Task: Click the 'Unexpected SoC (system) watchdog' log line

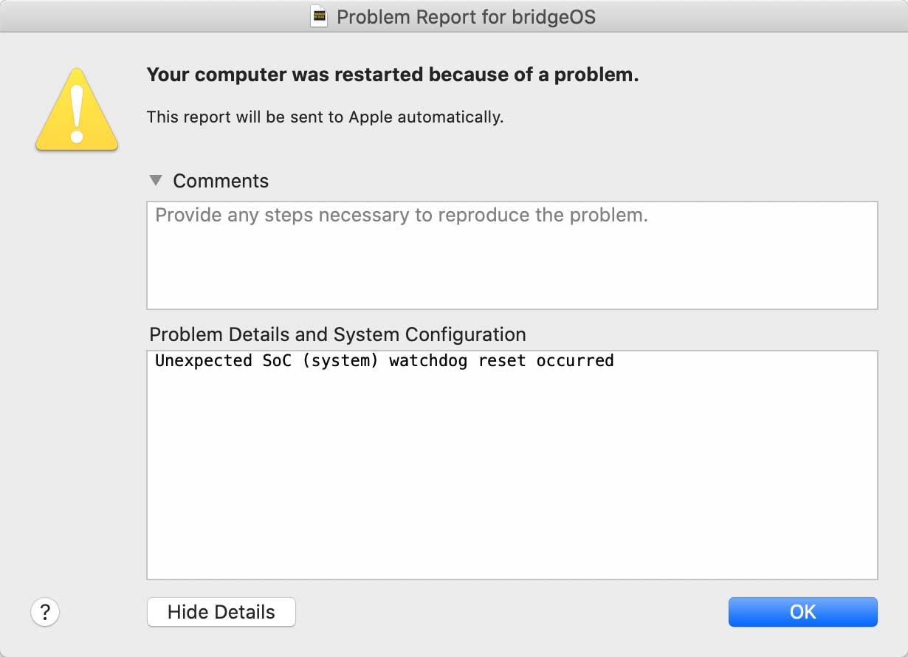Action: (x=384, y=361)
